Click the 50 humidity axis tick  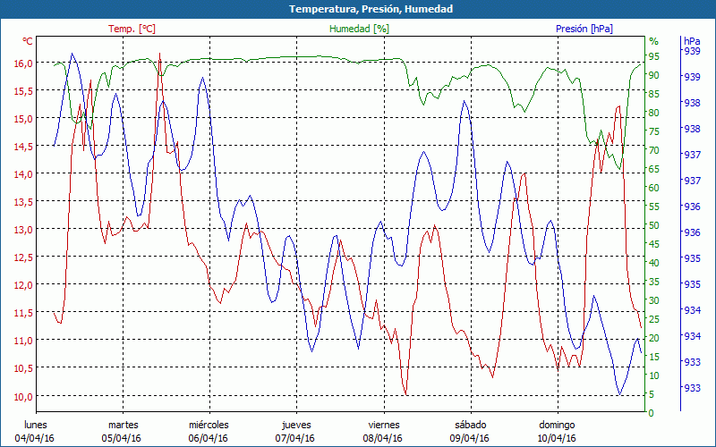[x=654, y=226]
